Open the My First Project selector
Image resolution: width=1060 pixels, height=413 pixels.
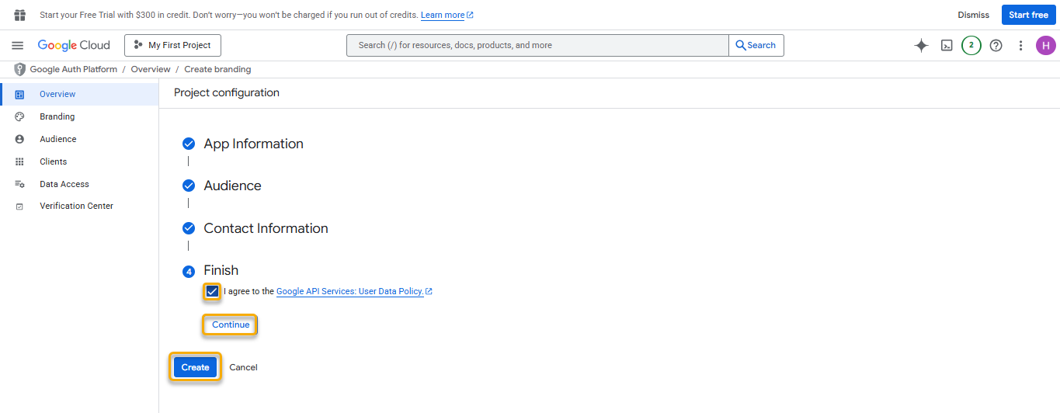(x=172, y=46)
